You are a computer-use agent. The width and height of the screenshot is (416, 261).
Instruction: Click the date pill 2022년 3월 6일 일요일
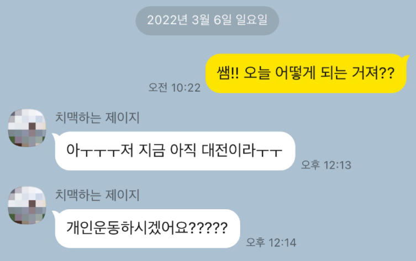(x=207, y=20)
